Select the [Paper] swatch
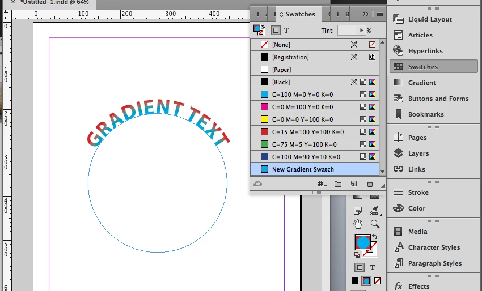 click(x=315, y=70)
